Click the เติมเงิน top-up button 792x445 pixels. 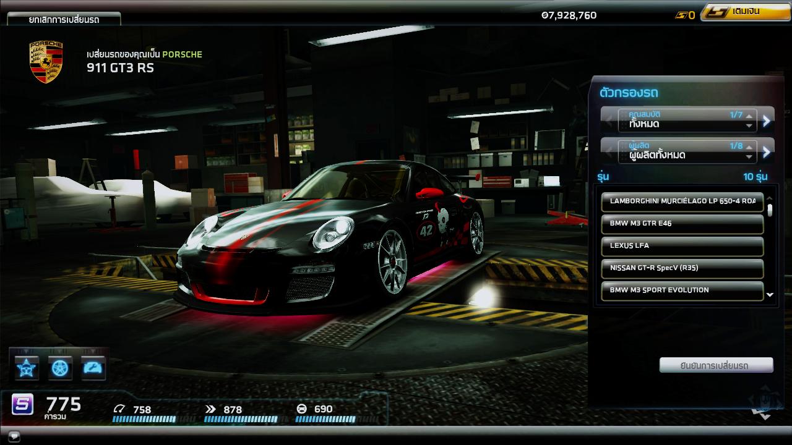[746, 12]
